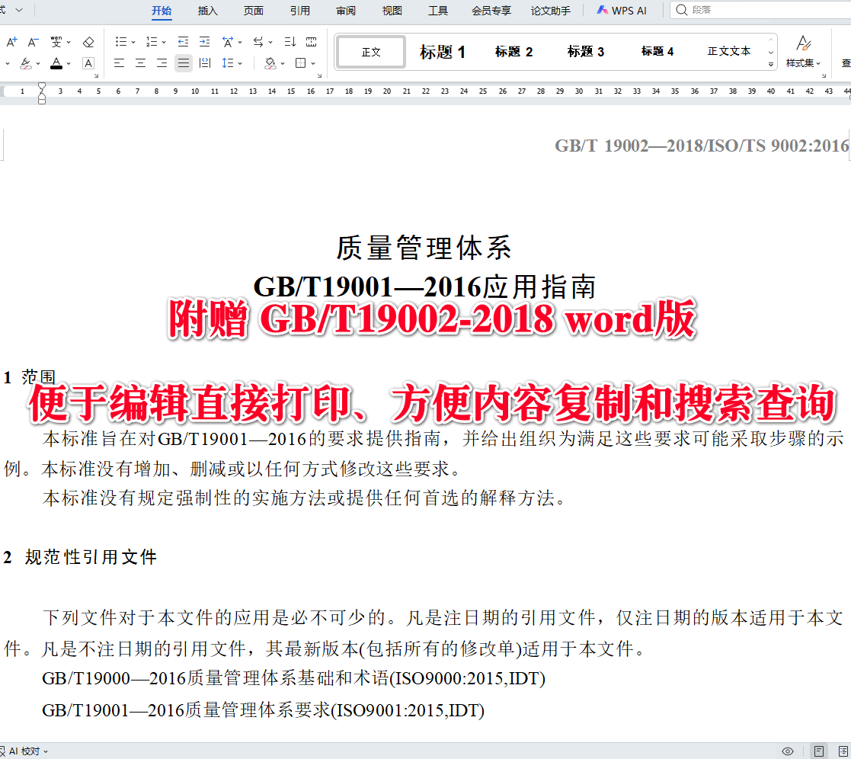Open font color dropdown arrow

pos(69,63)
